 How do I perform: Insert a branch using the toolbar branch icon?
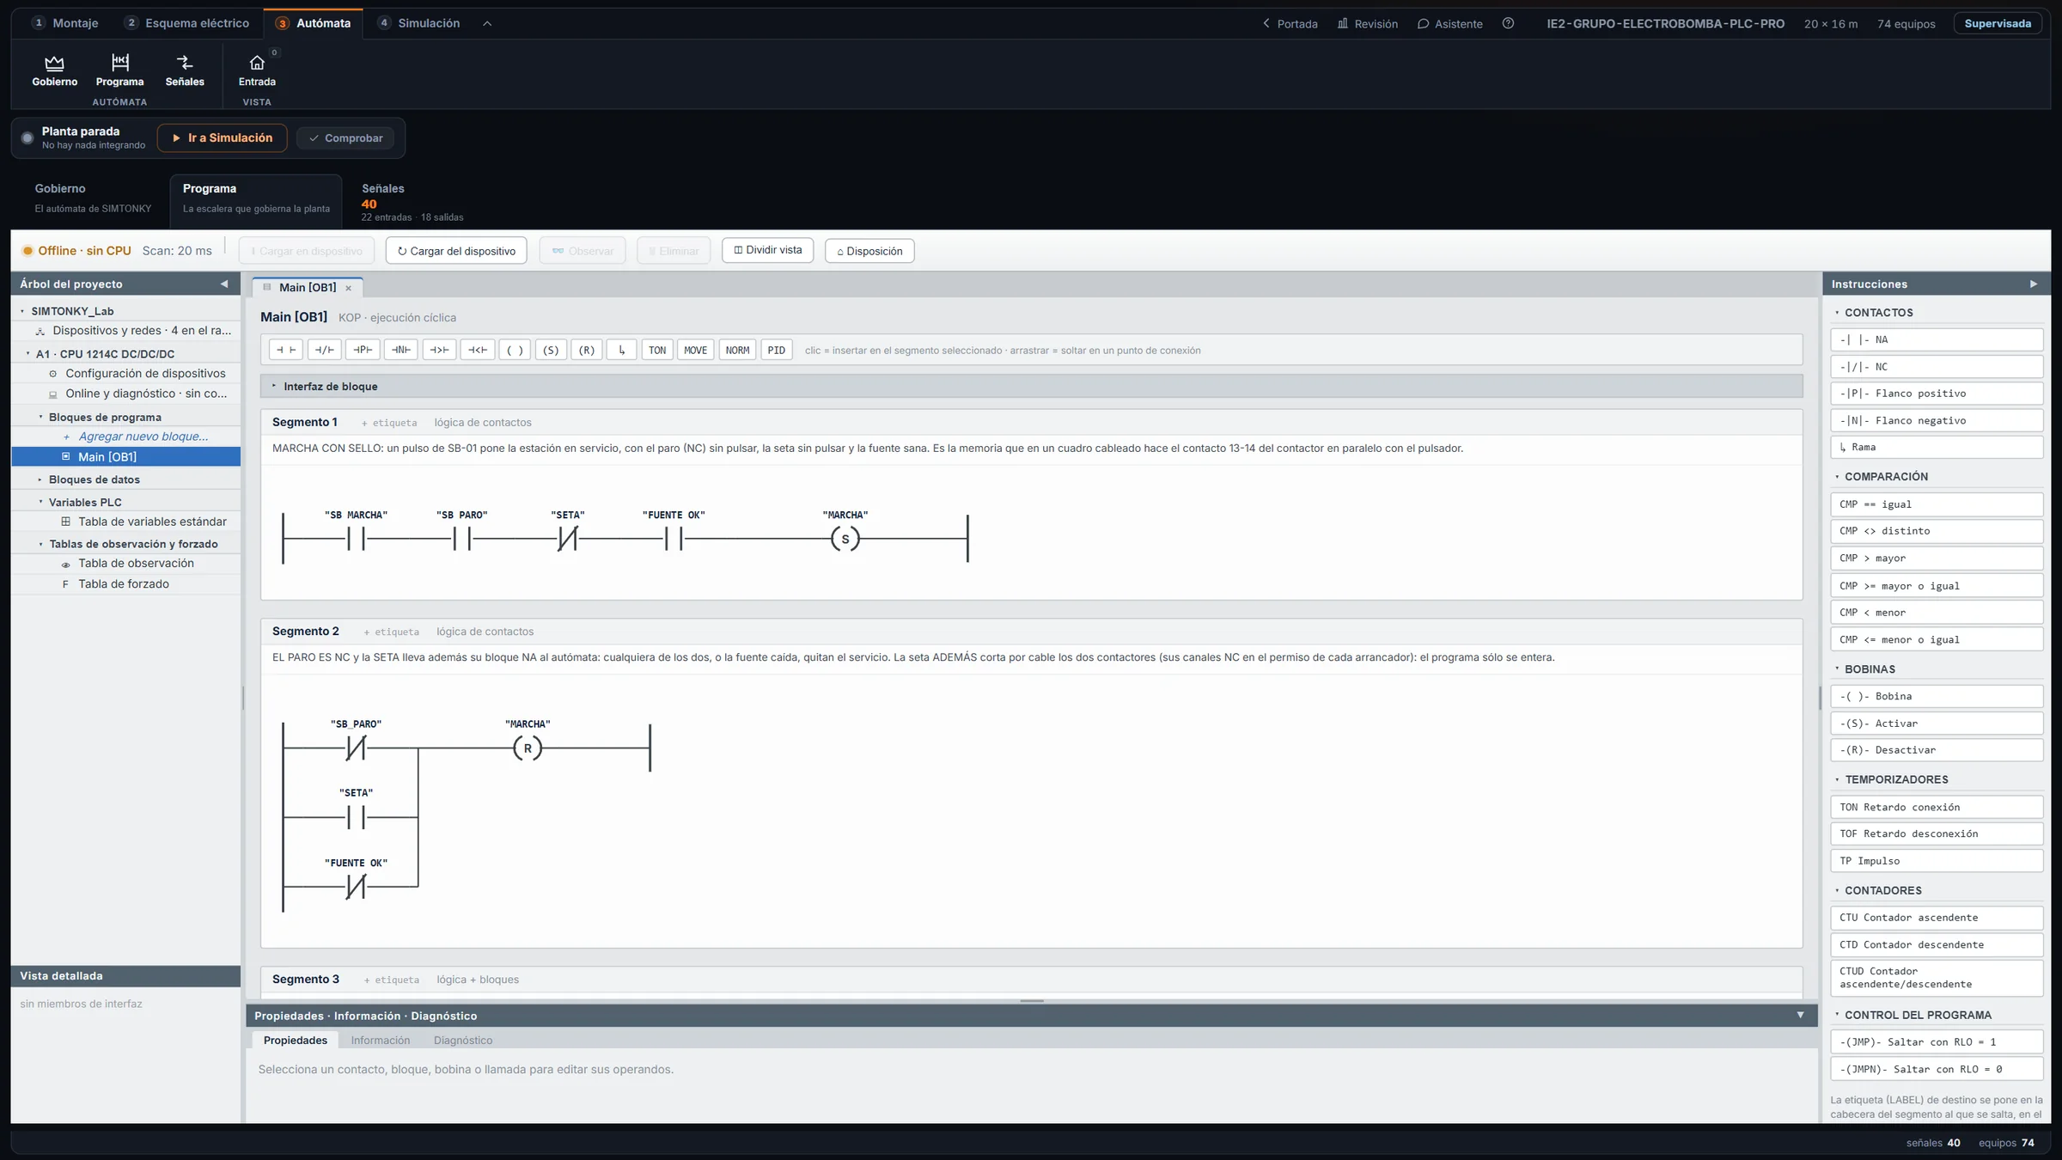621,350
